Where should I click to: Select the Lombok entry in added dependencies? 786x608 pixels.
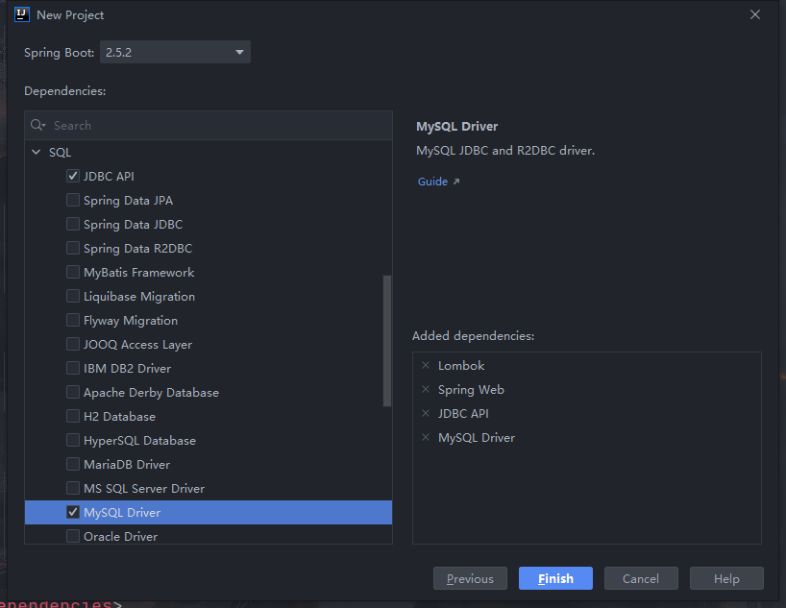click(461, 365)
